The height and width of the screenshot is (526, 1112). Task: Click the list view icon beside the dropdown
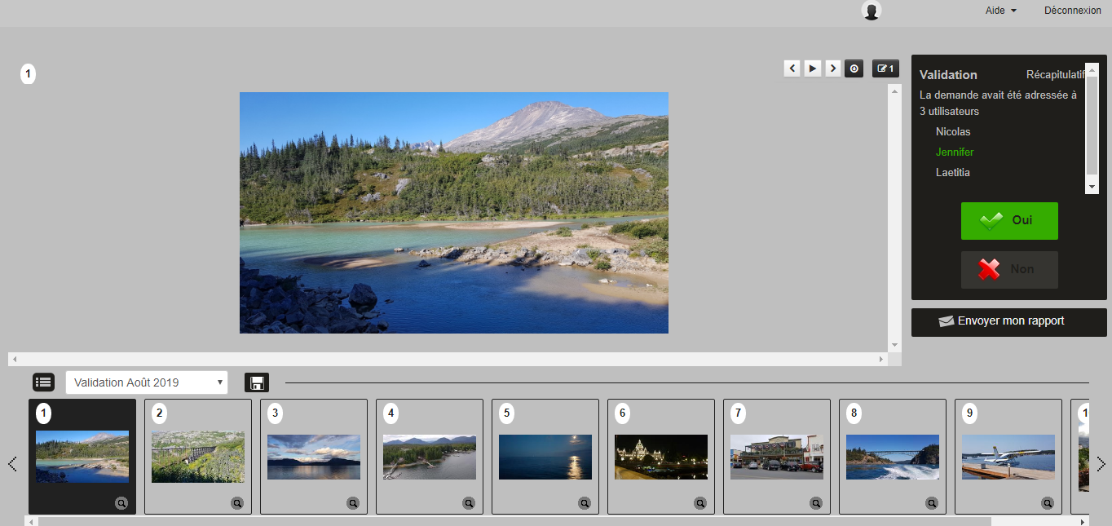click(x=43, y=382)
